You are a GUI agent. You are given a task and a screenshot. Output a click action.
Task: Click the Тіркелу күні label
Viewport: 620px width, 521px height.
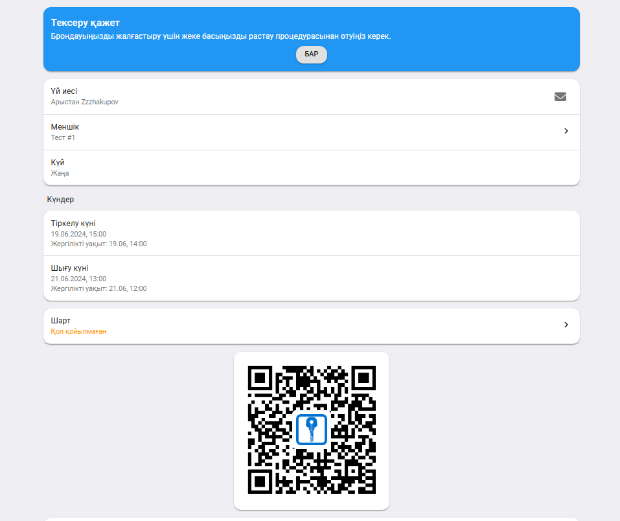(x=73, y=223)
